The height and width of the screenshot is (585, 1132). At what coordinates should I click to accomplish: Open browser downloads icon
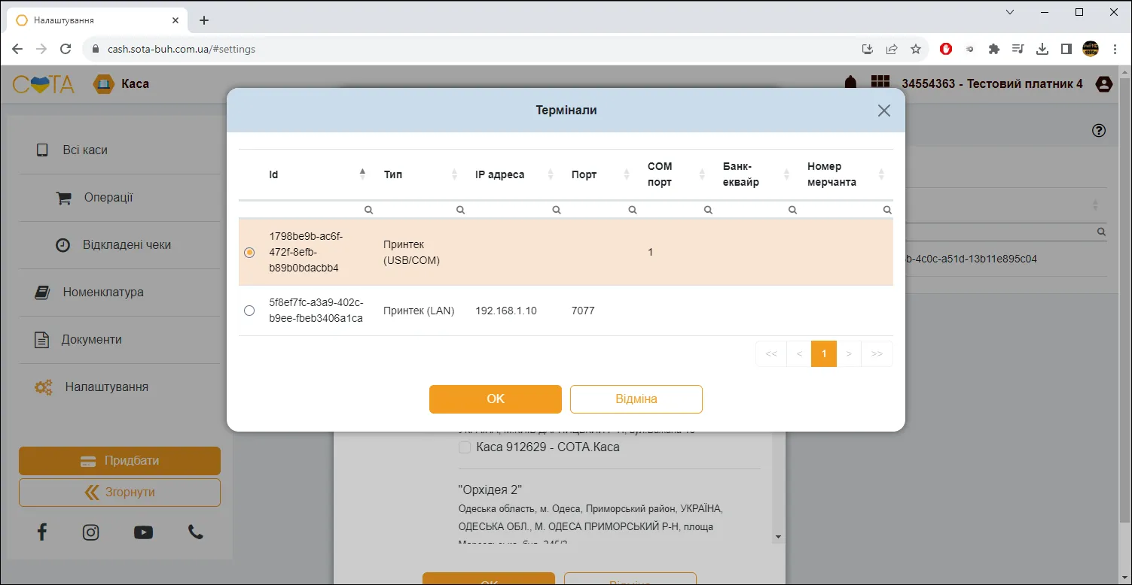point(1042,49)
